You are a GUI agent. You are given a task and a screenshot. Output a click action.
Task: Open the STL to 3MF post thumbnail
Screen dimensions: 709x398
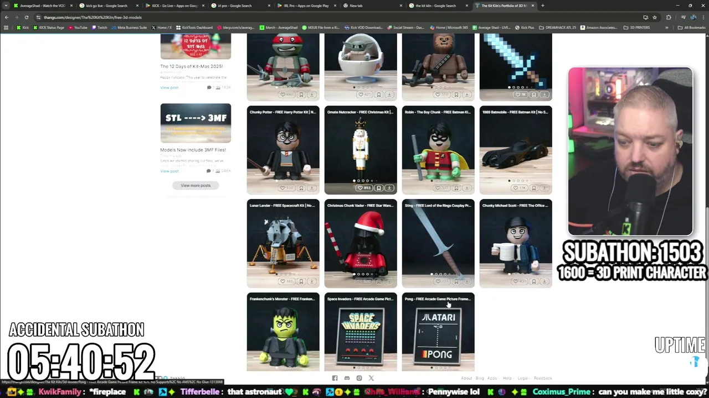click(x=196, y=123)
